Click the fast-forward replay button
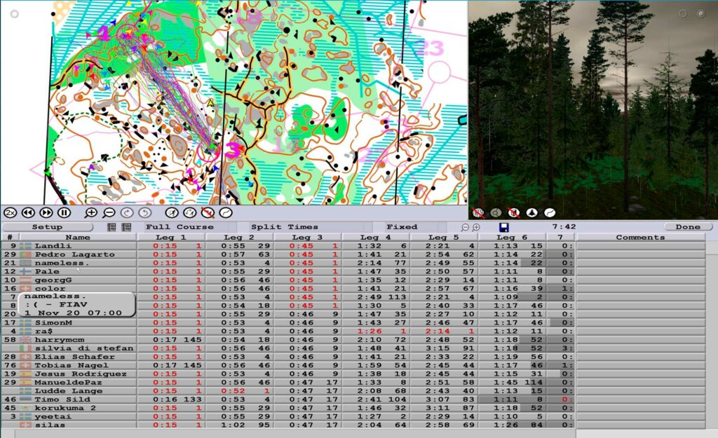 (x=46, y=213)
